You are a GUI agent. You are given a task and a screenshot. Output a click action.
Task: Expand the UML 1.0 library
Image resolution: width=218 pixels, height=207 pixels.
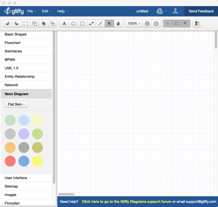[26, 68]
